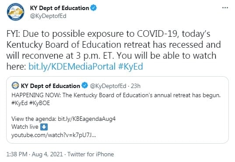
Task: Click the quoted tweet's KY Dept of Education name
Action: [x=50, y=86]
